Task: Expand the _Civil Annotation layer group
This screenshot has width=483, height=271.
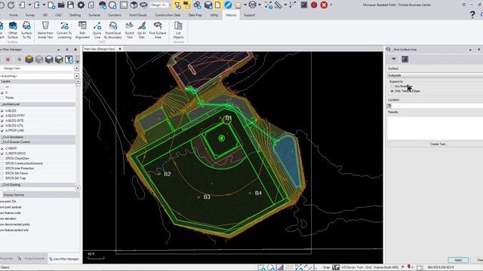Action: tap(37, 137)
